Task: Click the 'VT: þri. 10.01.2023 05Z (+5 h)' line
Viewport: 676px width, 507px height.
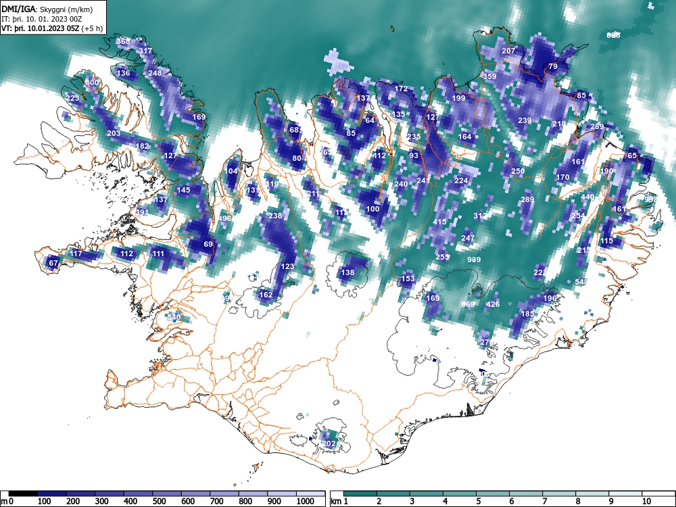Action: point(52,28)
